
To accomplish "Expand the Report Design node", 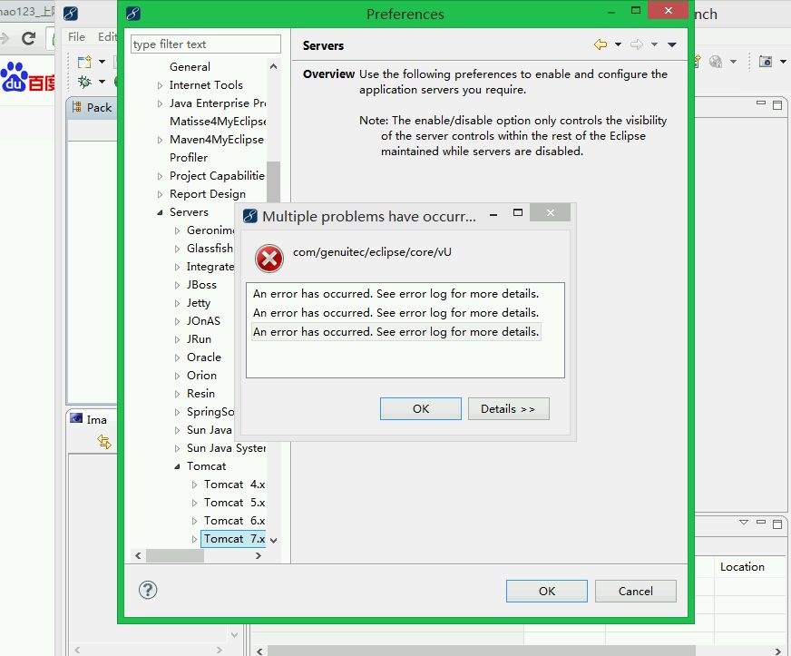I will coord(160,195).
